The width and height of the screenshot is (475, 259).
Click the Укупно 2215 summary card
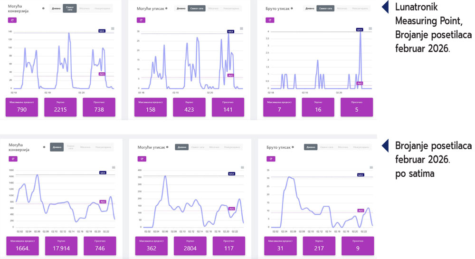click(60, 107)
